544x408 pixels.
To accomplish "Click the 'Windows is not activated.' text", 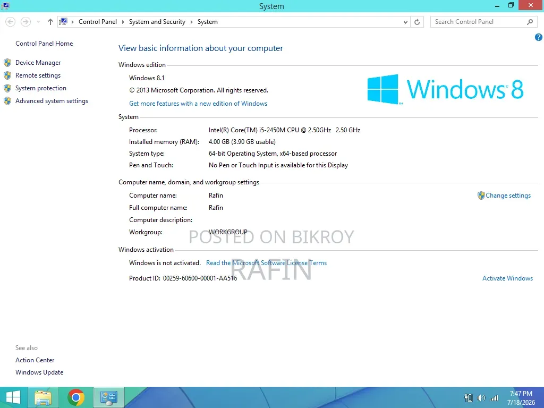I will [165, 263].
